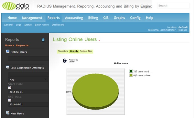
Task: Select the Dashboard submenu link
Action: 58,25
